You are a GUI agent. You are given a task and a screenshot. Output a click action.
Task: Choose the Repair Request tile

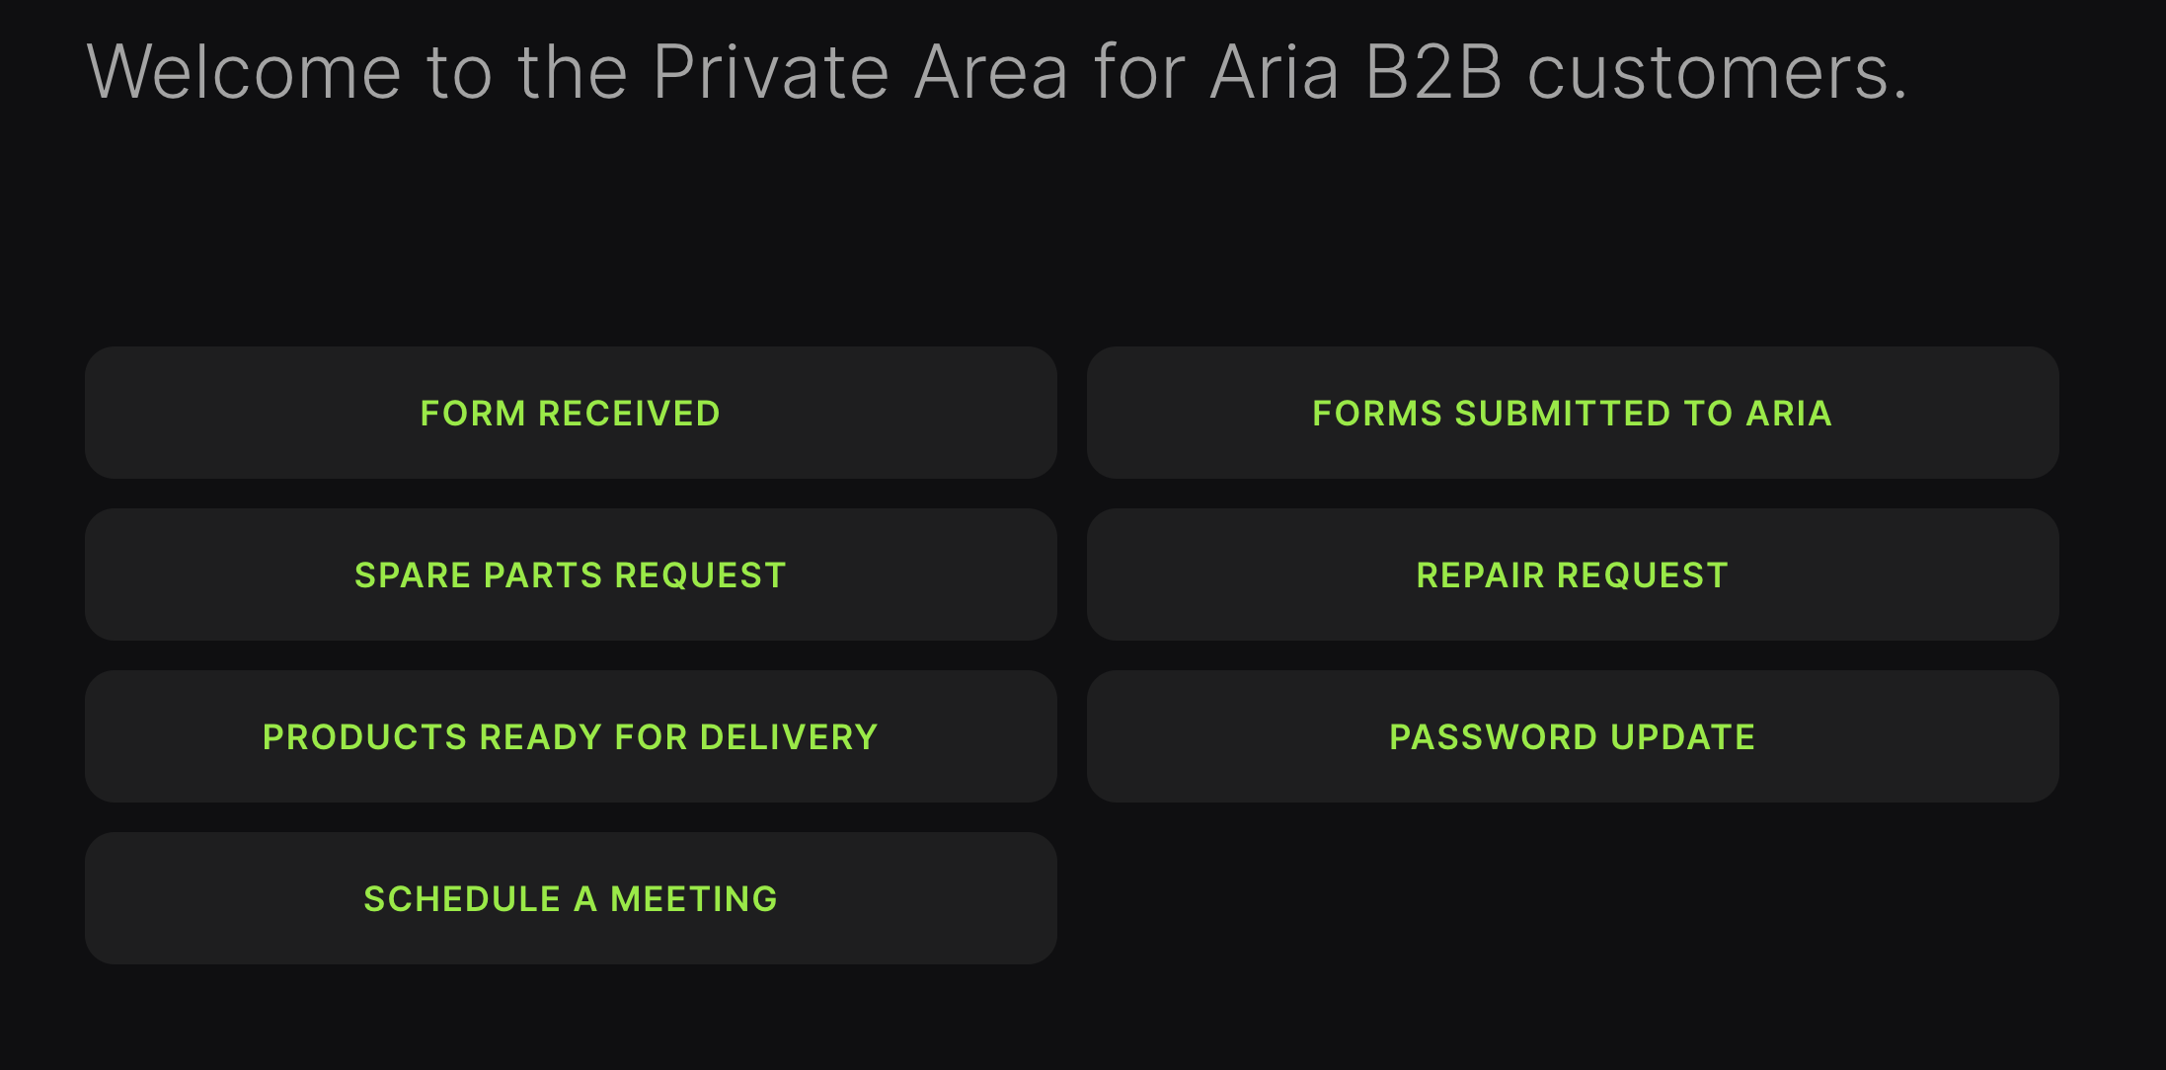(x=1573, y=574)
